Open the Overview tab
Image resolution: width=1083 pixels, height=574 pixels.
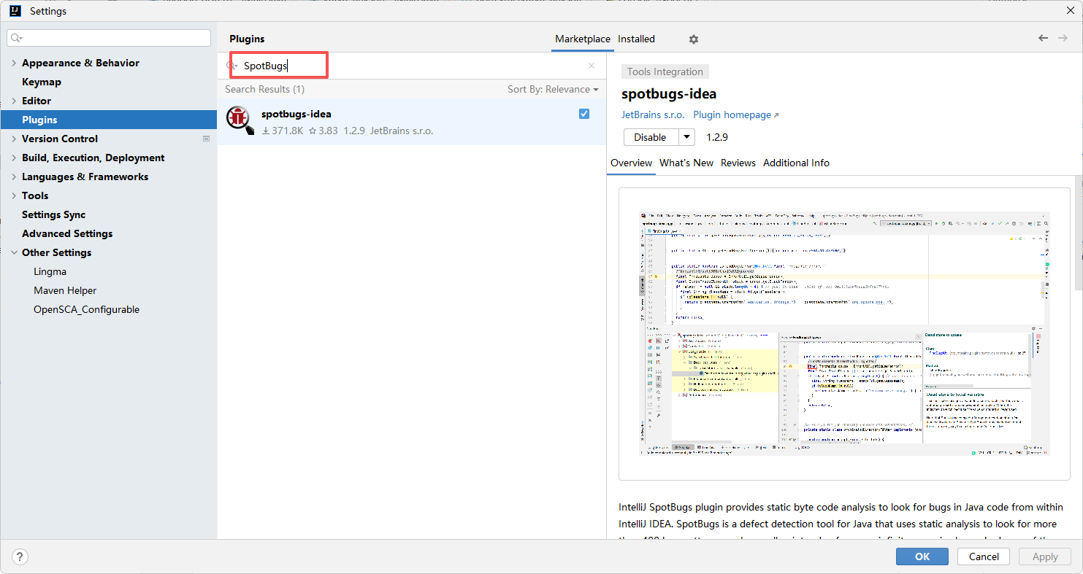point(631,163)
